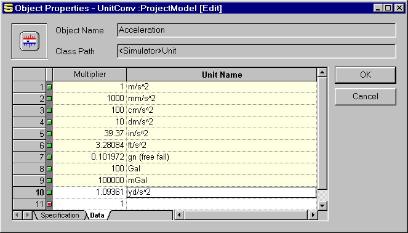Click the yd/s^2 unit name edit cell
This screenshot has width=408, height=233.
coord(222,192)
